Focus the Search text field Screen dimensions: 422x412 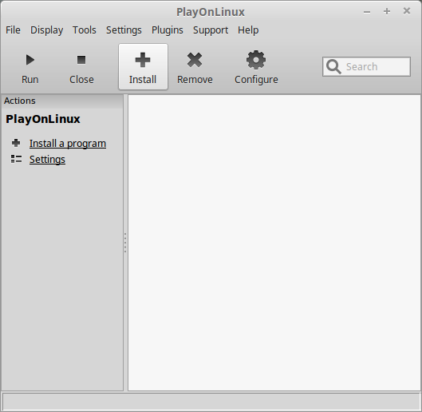click(367, 66)
